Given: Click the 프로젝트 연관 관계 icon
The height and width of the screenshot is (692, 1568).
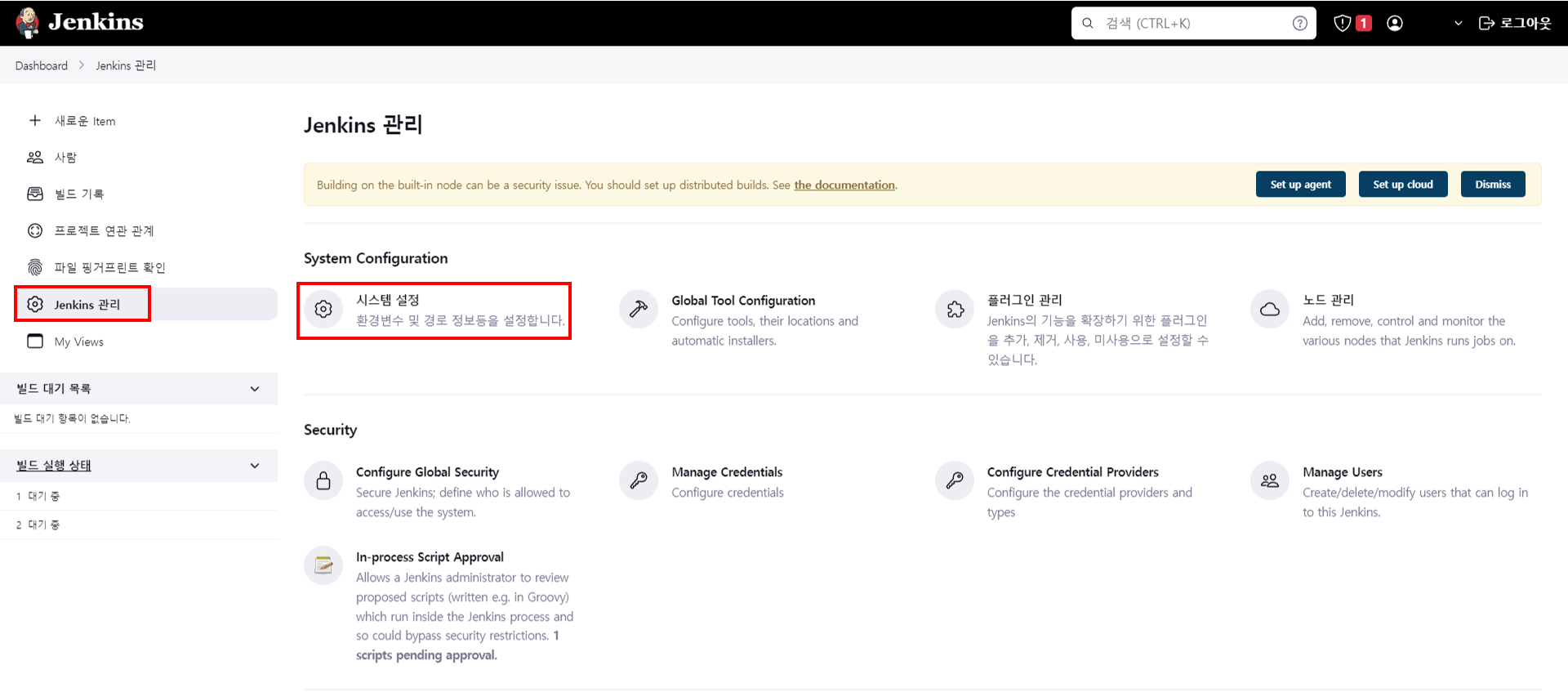Looking at the screenshot, I should click(x=35, y=230).
